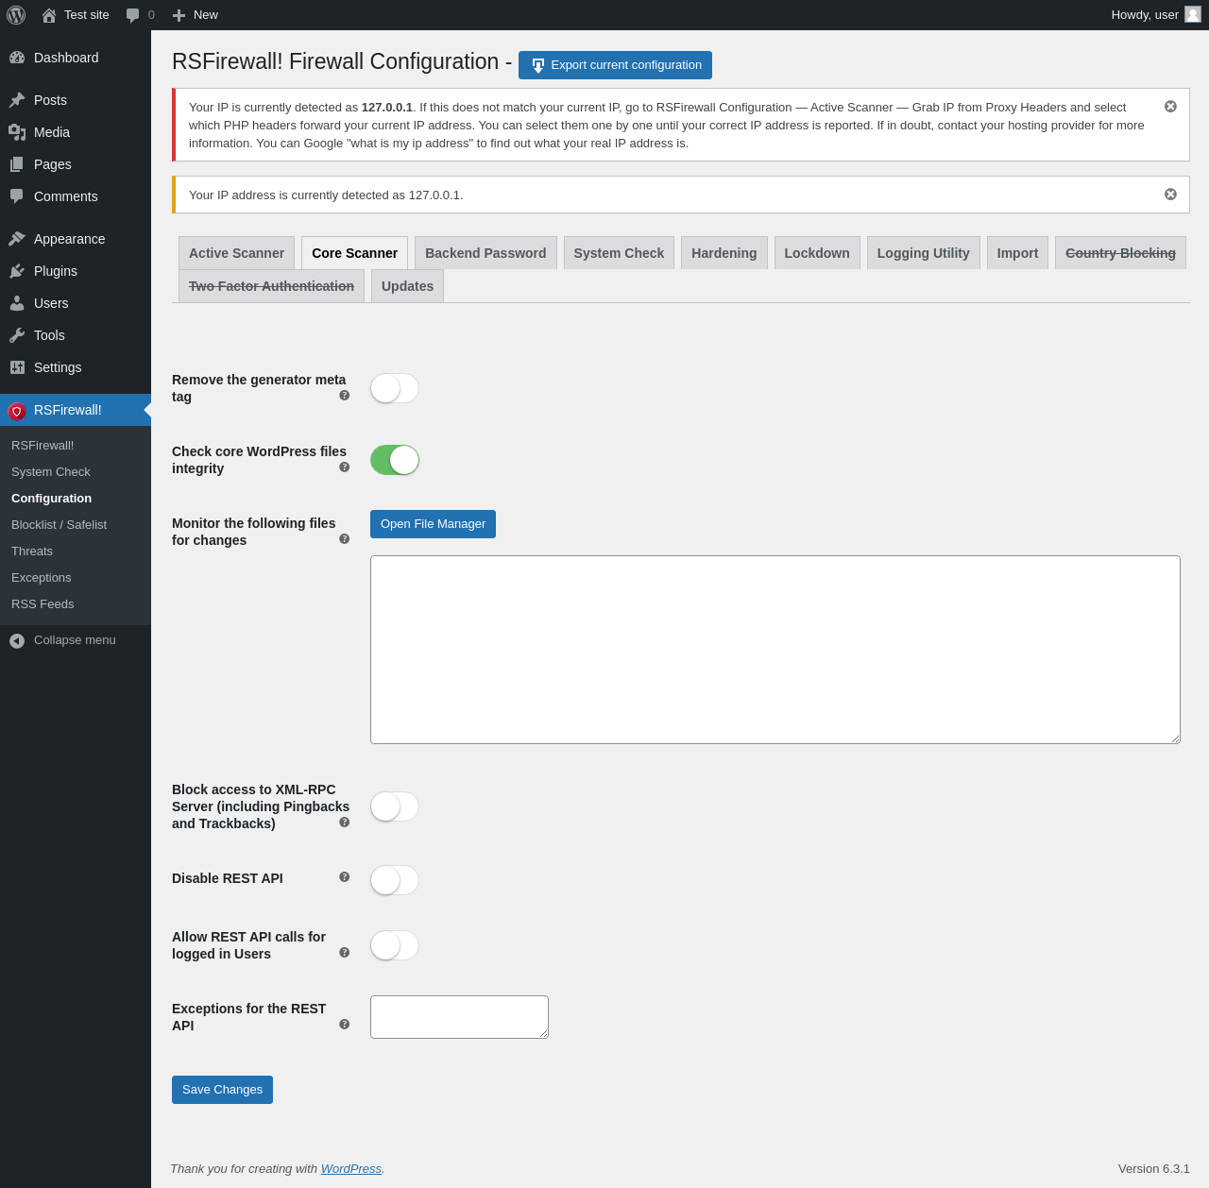Click in the monitored files textarea
The height and width of the screenshot is (1188, 1209).
[x=775, y=650]
